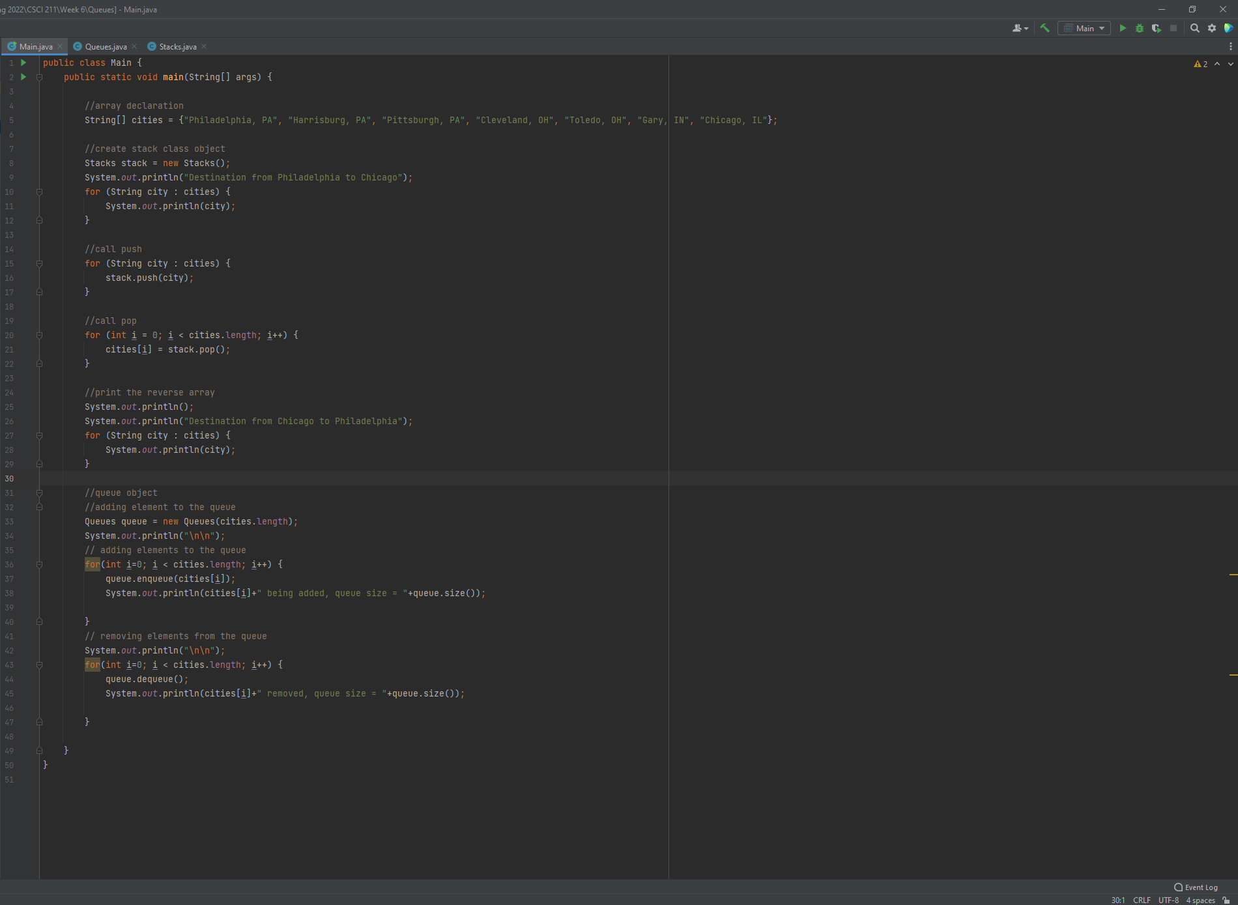This screenshot has height=905, width=1238.
Task: Click 'queue.enqueue(cities[i]);' statement
Action: coord(171,579)
